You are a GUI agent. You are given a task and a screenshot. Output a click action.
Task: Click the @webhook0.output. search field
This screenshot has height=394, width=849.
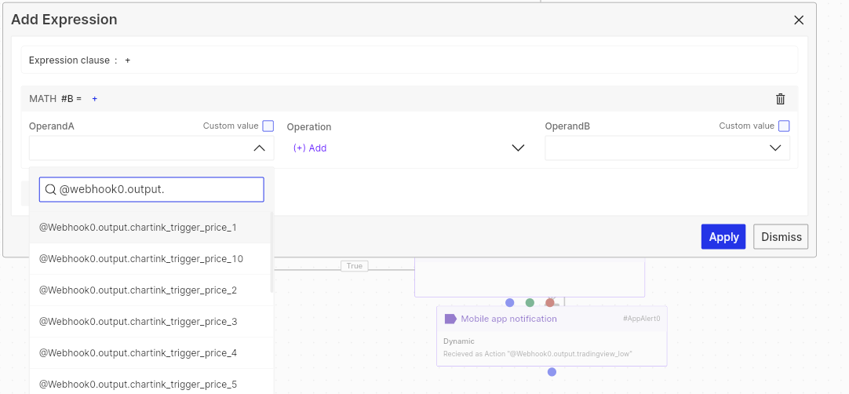click(151, 190)
